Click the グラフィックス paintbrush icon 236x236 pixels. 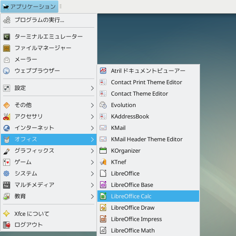pos(7,151)
